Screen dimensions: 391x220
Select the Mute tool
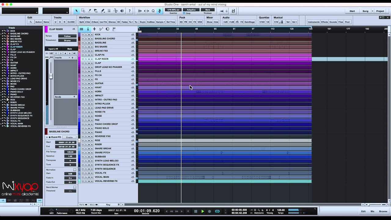109,11
